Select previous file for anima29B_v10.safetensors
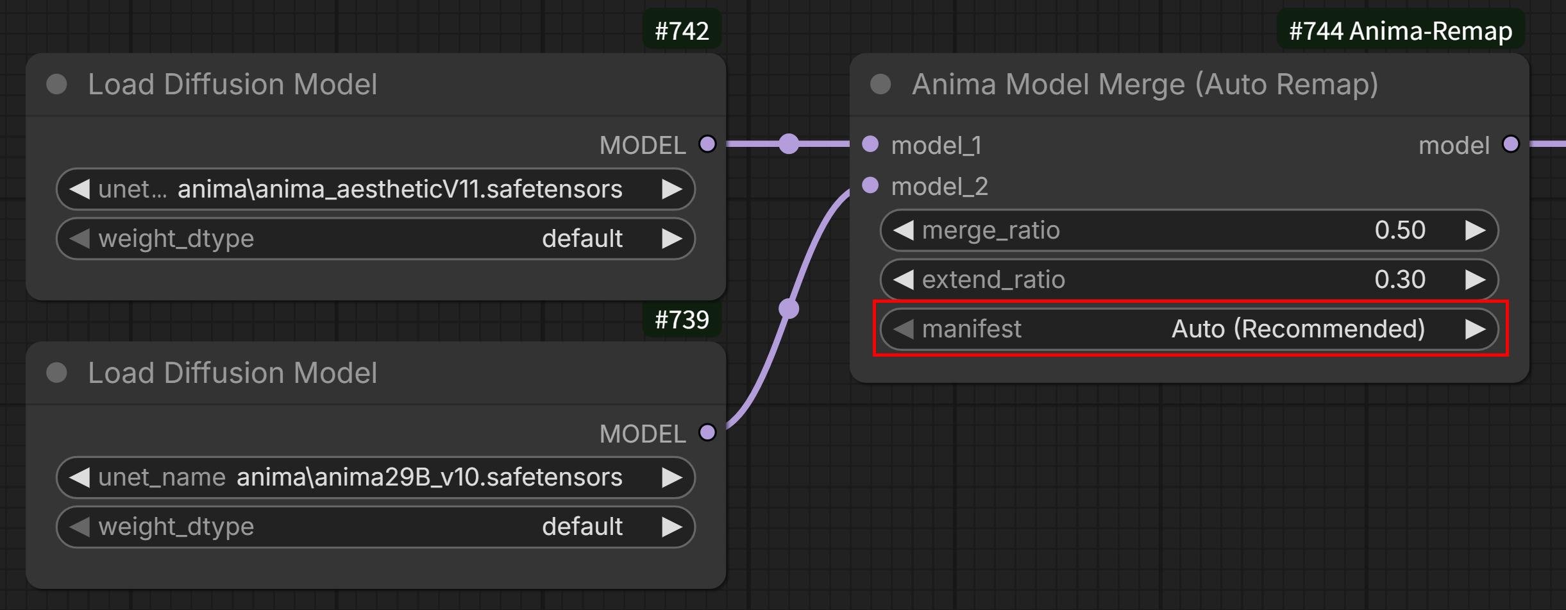 point(80,477)
